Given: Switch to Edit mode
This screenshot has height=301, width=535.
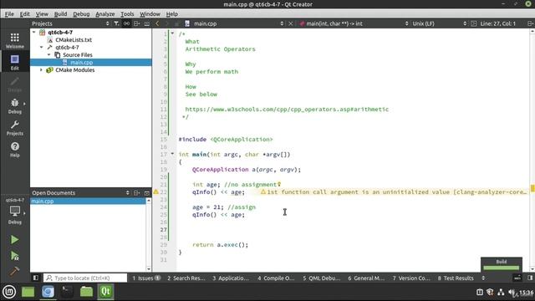Looking at the screenshot, I should 15,62.
